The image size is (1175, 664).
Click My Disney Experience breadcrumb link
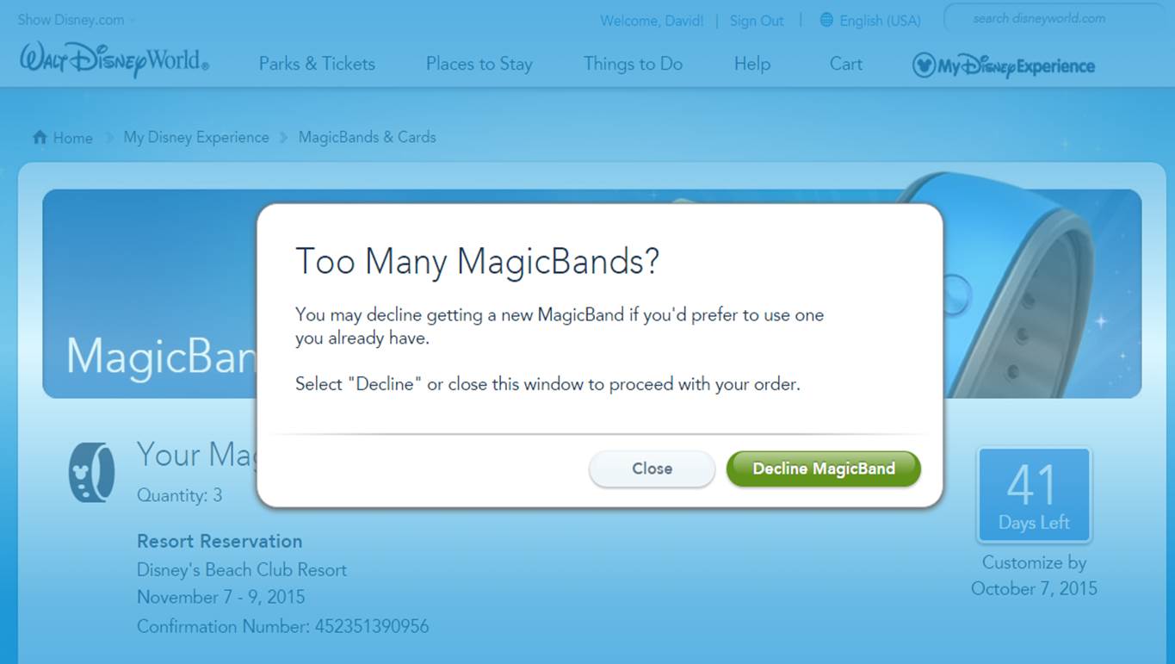196,137
